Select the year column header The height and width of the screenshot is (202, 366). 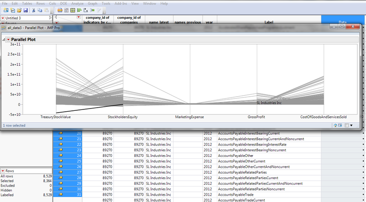click(x=210, y=20)
